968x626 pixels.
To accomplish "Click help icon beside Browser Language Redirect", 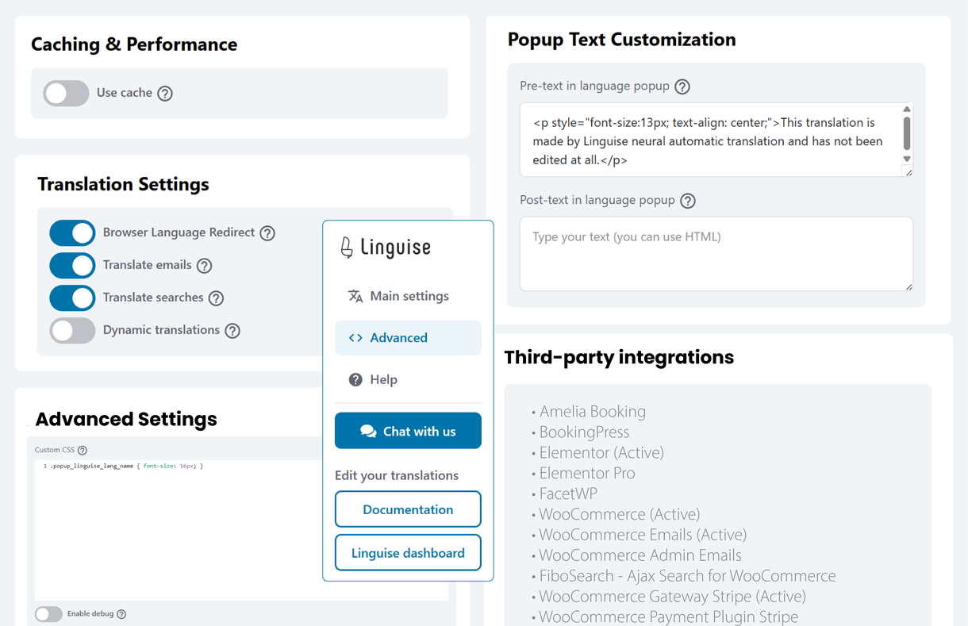I will tap(267, 233).
